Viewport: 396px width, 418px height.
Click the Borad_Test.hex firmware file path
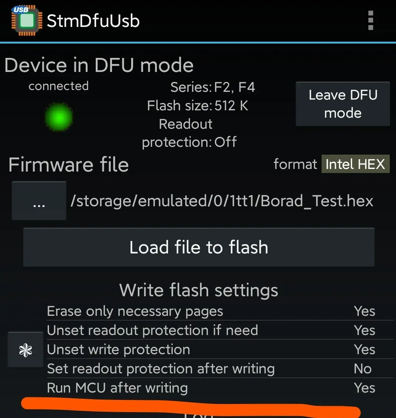[x=222, y=201]
